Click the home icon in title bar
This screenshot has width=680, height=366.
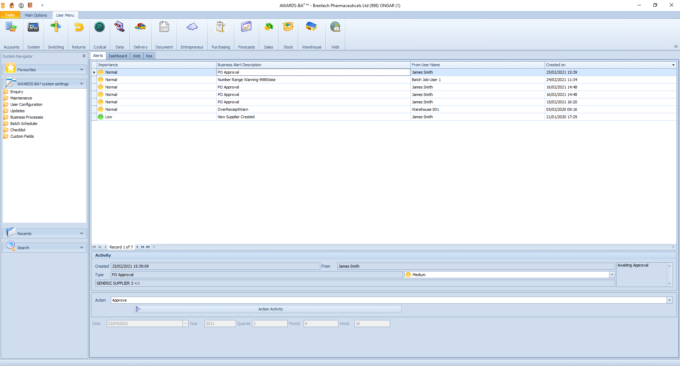[12, 5]
